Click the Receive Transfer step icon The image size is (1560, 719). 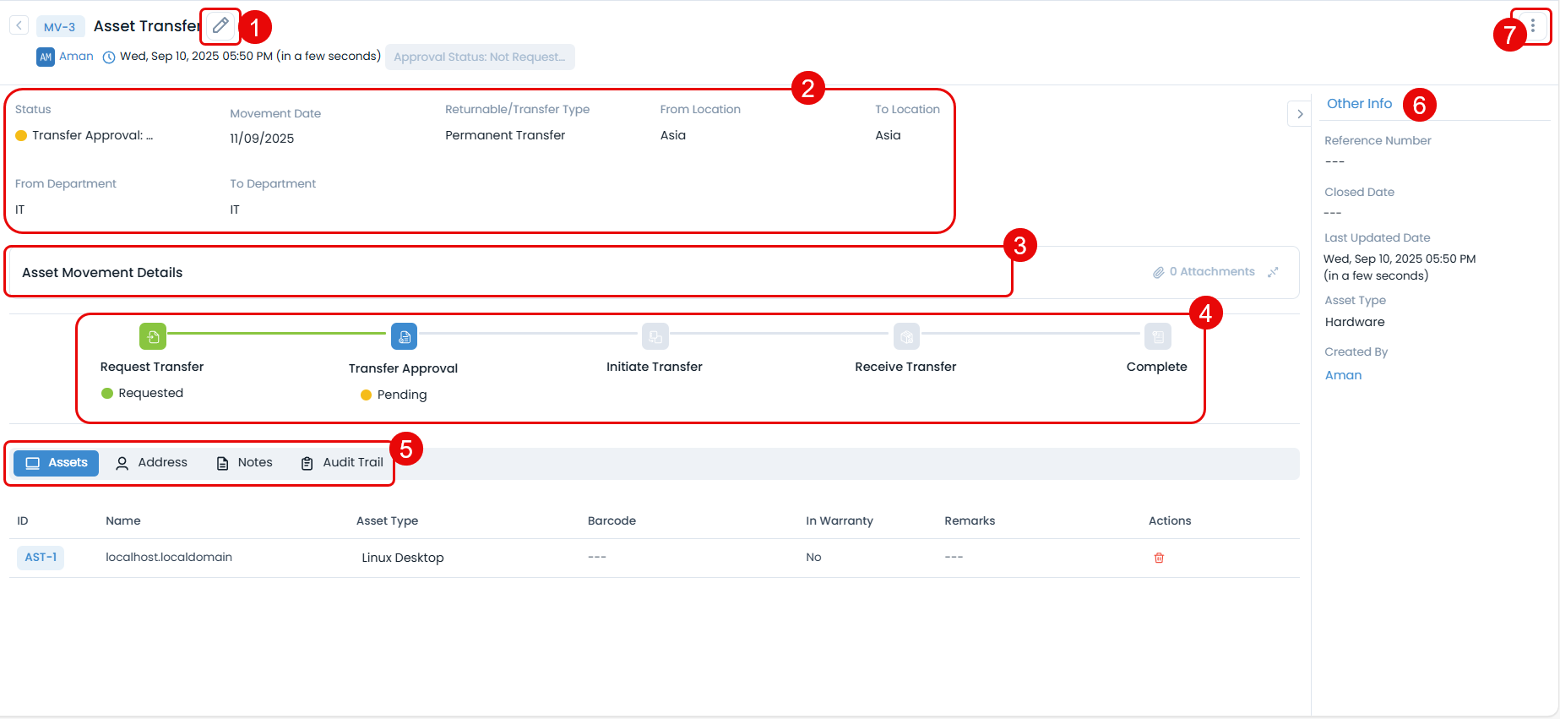click(x=906, y=336)
